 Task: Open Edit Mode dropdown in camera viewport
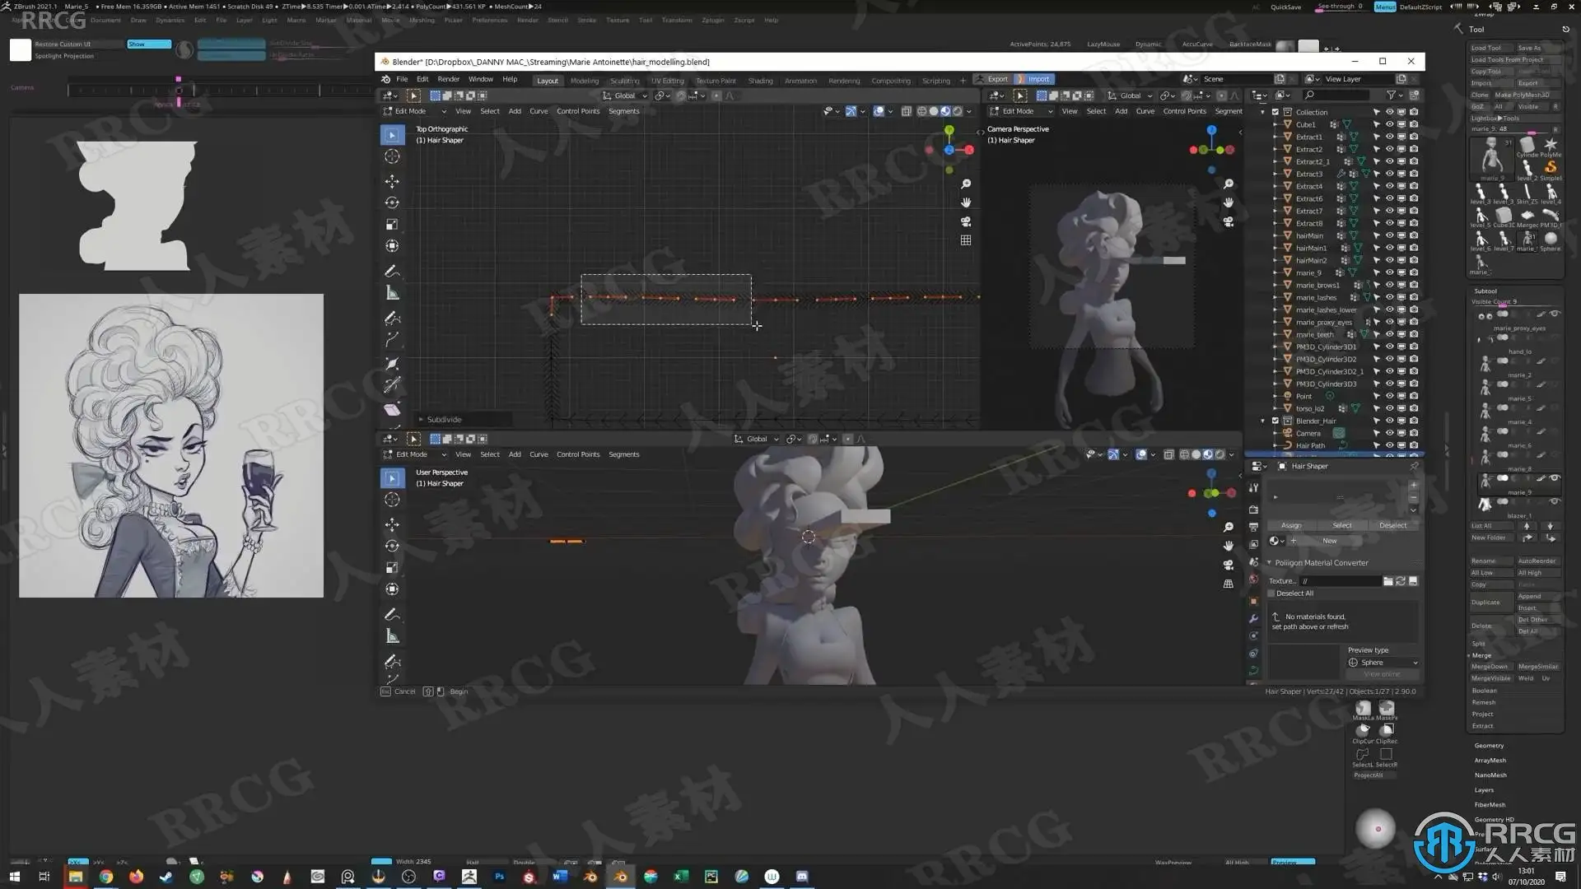[1021, 111]
